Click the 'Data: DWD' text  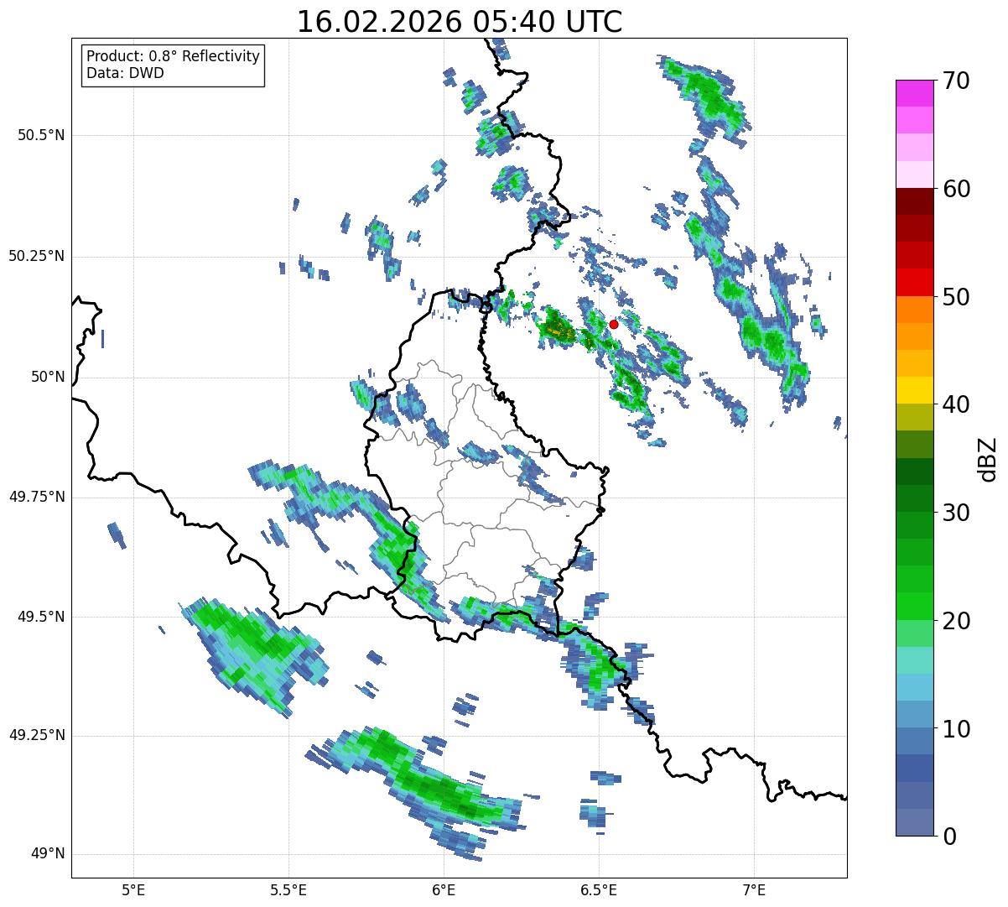pyautogui.click(x=125, y=73)
